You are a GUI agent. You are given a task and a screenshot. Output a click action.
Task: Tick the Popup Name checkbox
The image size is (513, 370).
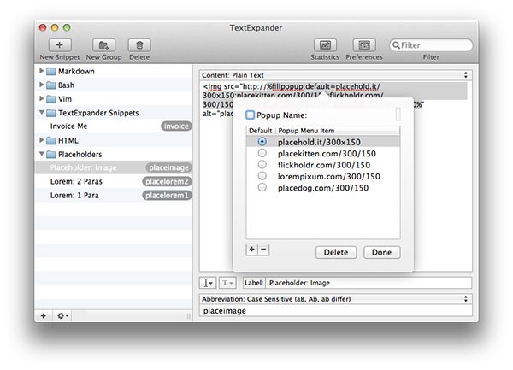pyautogui.click(x=250, y=115)
